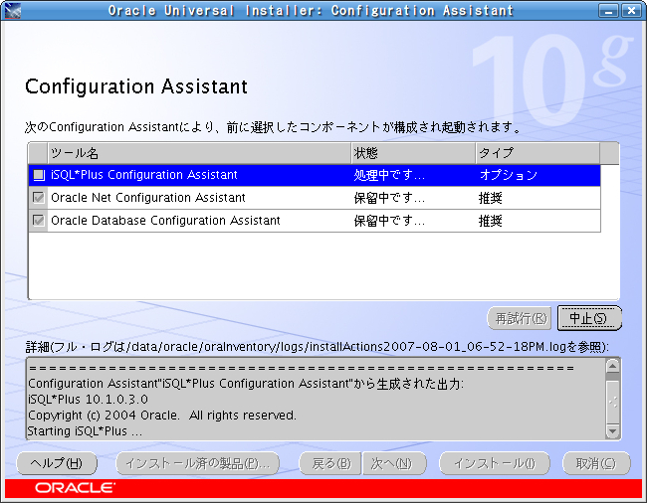The width and height of the screenshot is (647, 503).
Task: Click the 次へ(N) next button
Action: click(394, 463)
